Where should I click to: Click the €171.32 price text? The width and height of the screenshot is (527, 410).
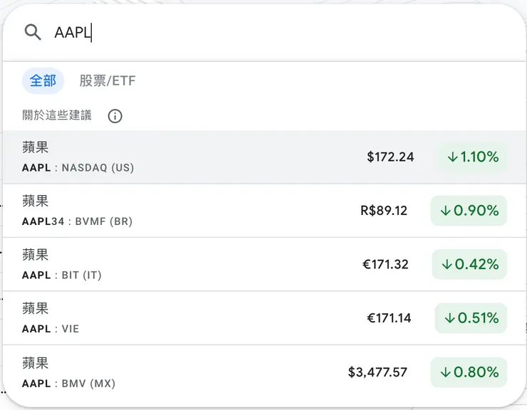pos(385,265)
